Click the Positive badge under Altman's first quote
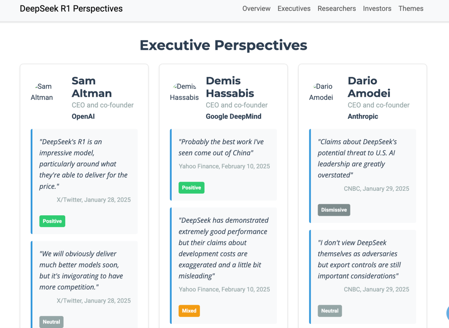Image resolution: width=449 pixels, height=328 pixels. [x=52, y=221]
